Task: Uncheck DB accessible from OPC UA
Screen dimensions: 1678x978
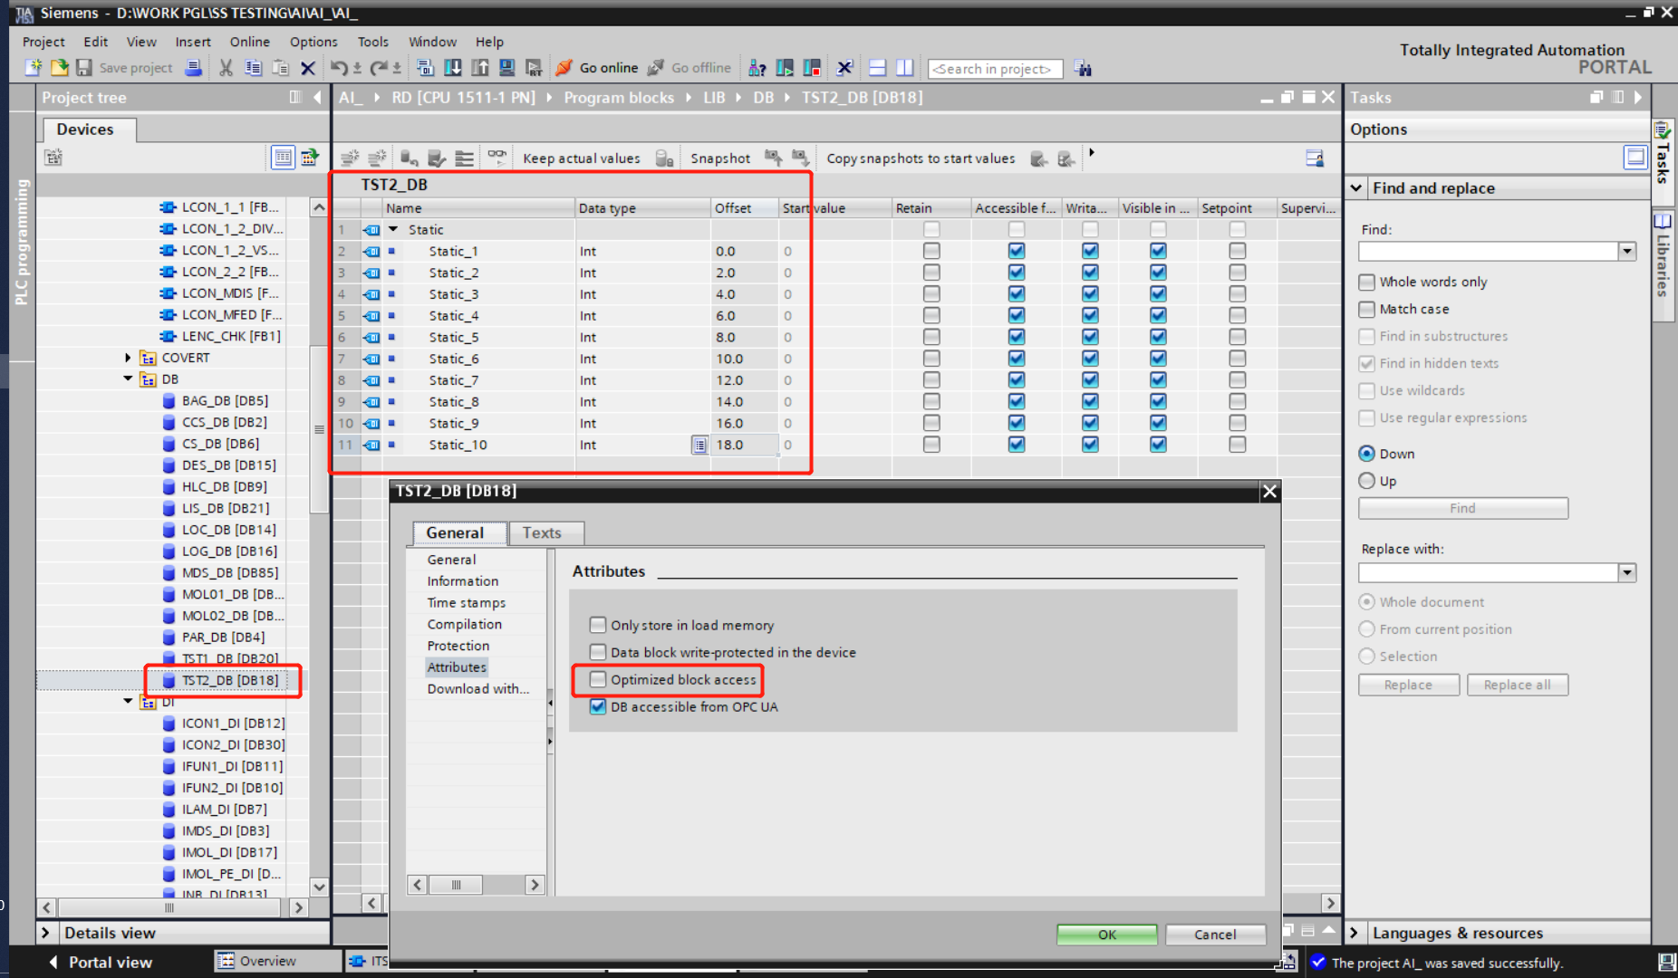Action: tap(598, 706)
